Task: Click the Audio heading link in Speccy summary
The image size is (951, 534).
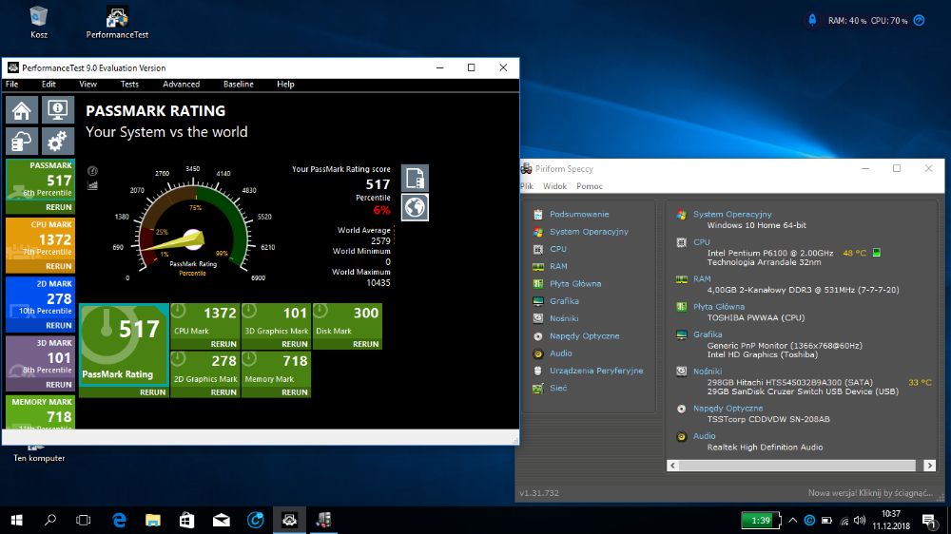Action: pyautogui.click(x=704, y=436)
